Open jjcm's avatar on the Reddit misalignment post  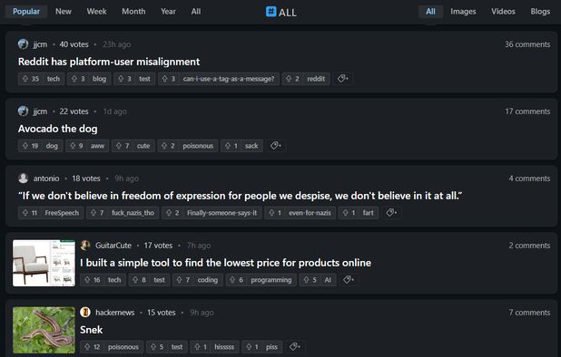23,44
